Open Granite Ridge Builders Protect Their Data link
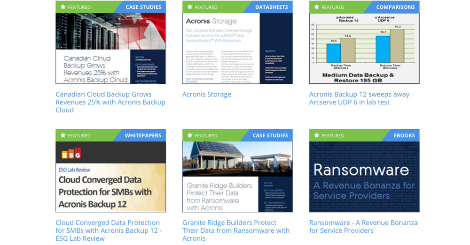Screen dimensions: 470x245 pyautogui.click(x=236, y=230)
